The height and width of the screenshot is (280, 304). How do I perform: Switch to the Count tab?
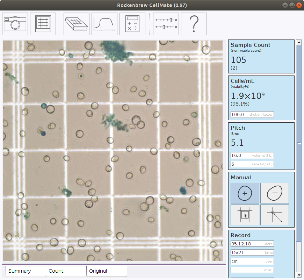[x=66, y=271]
